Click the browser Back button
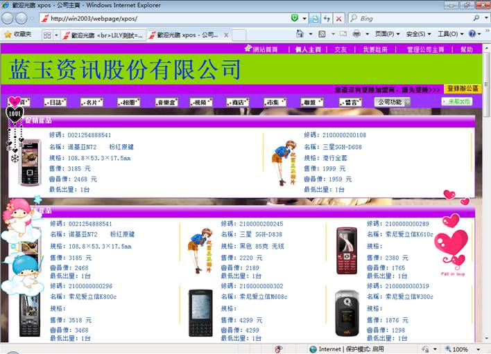491x354 pixels. 8,18
